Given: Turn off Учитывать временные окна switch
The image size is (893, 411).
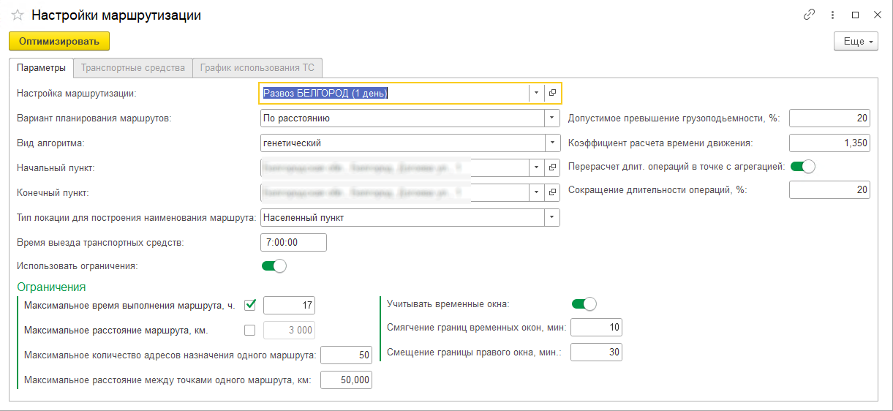Looking at the screenshot, I should point(584,303).
